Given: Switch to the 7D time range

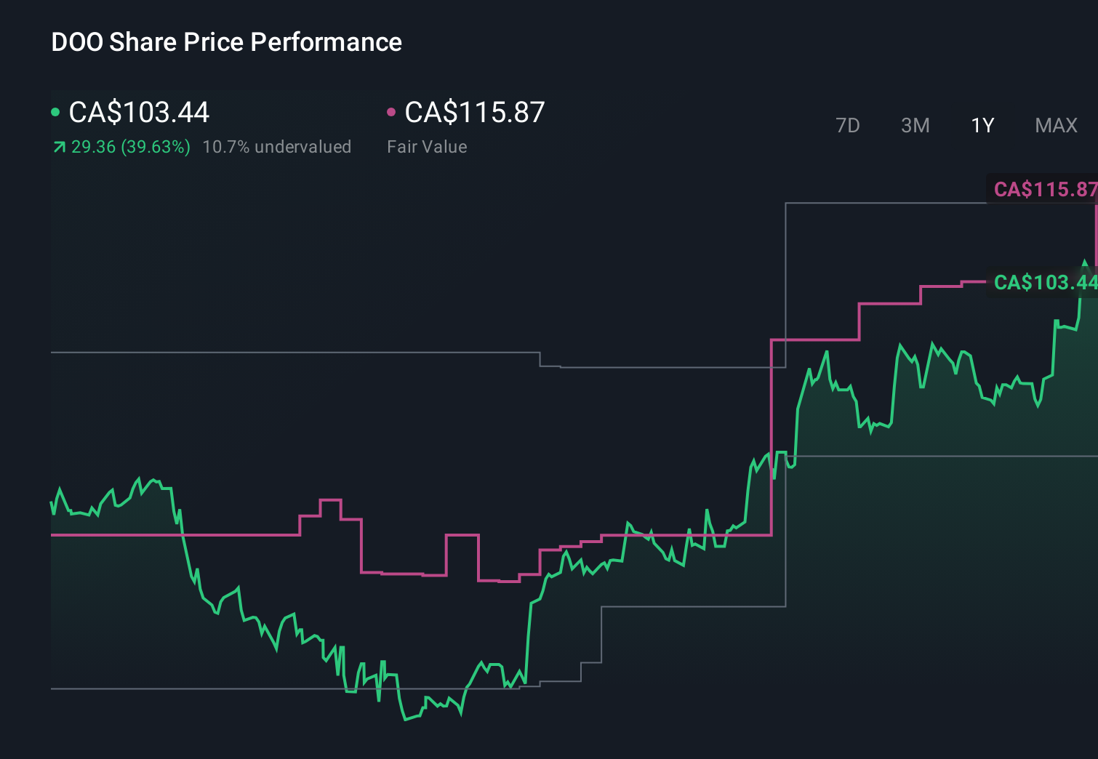Looking at the screenshot, I should 848,125.
